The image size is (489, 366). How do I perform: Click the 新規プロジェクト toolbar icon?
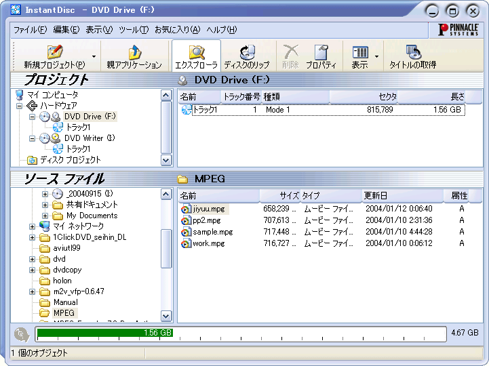54,52
